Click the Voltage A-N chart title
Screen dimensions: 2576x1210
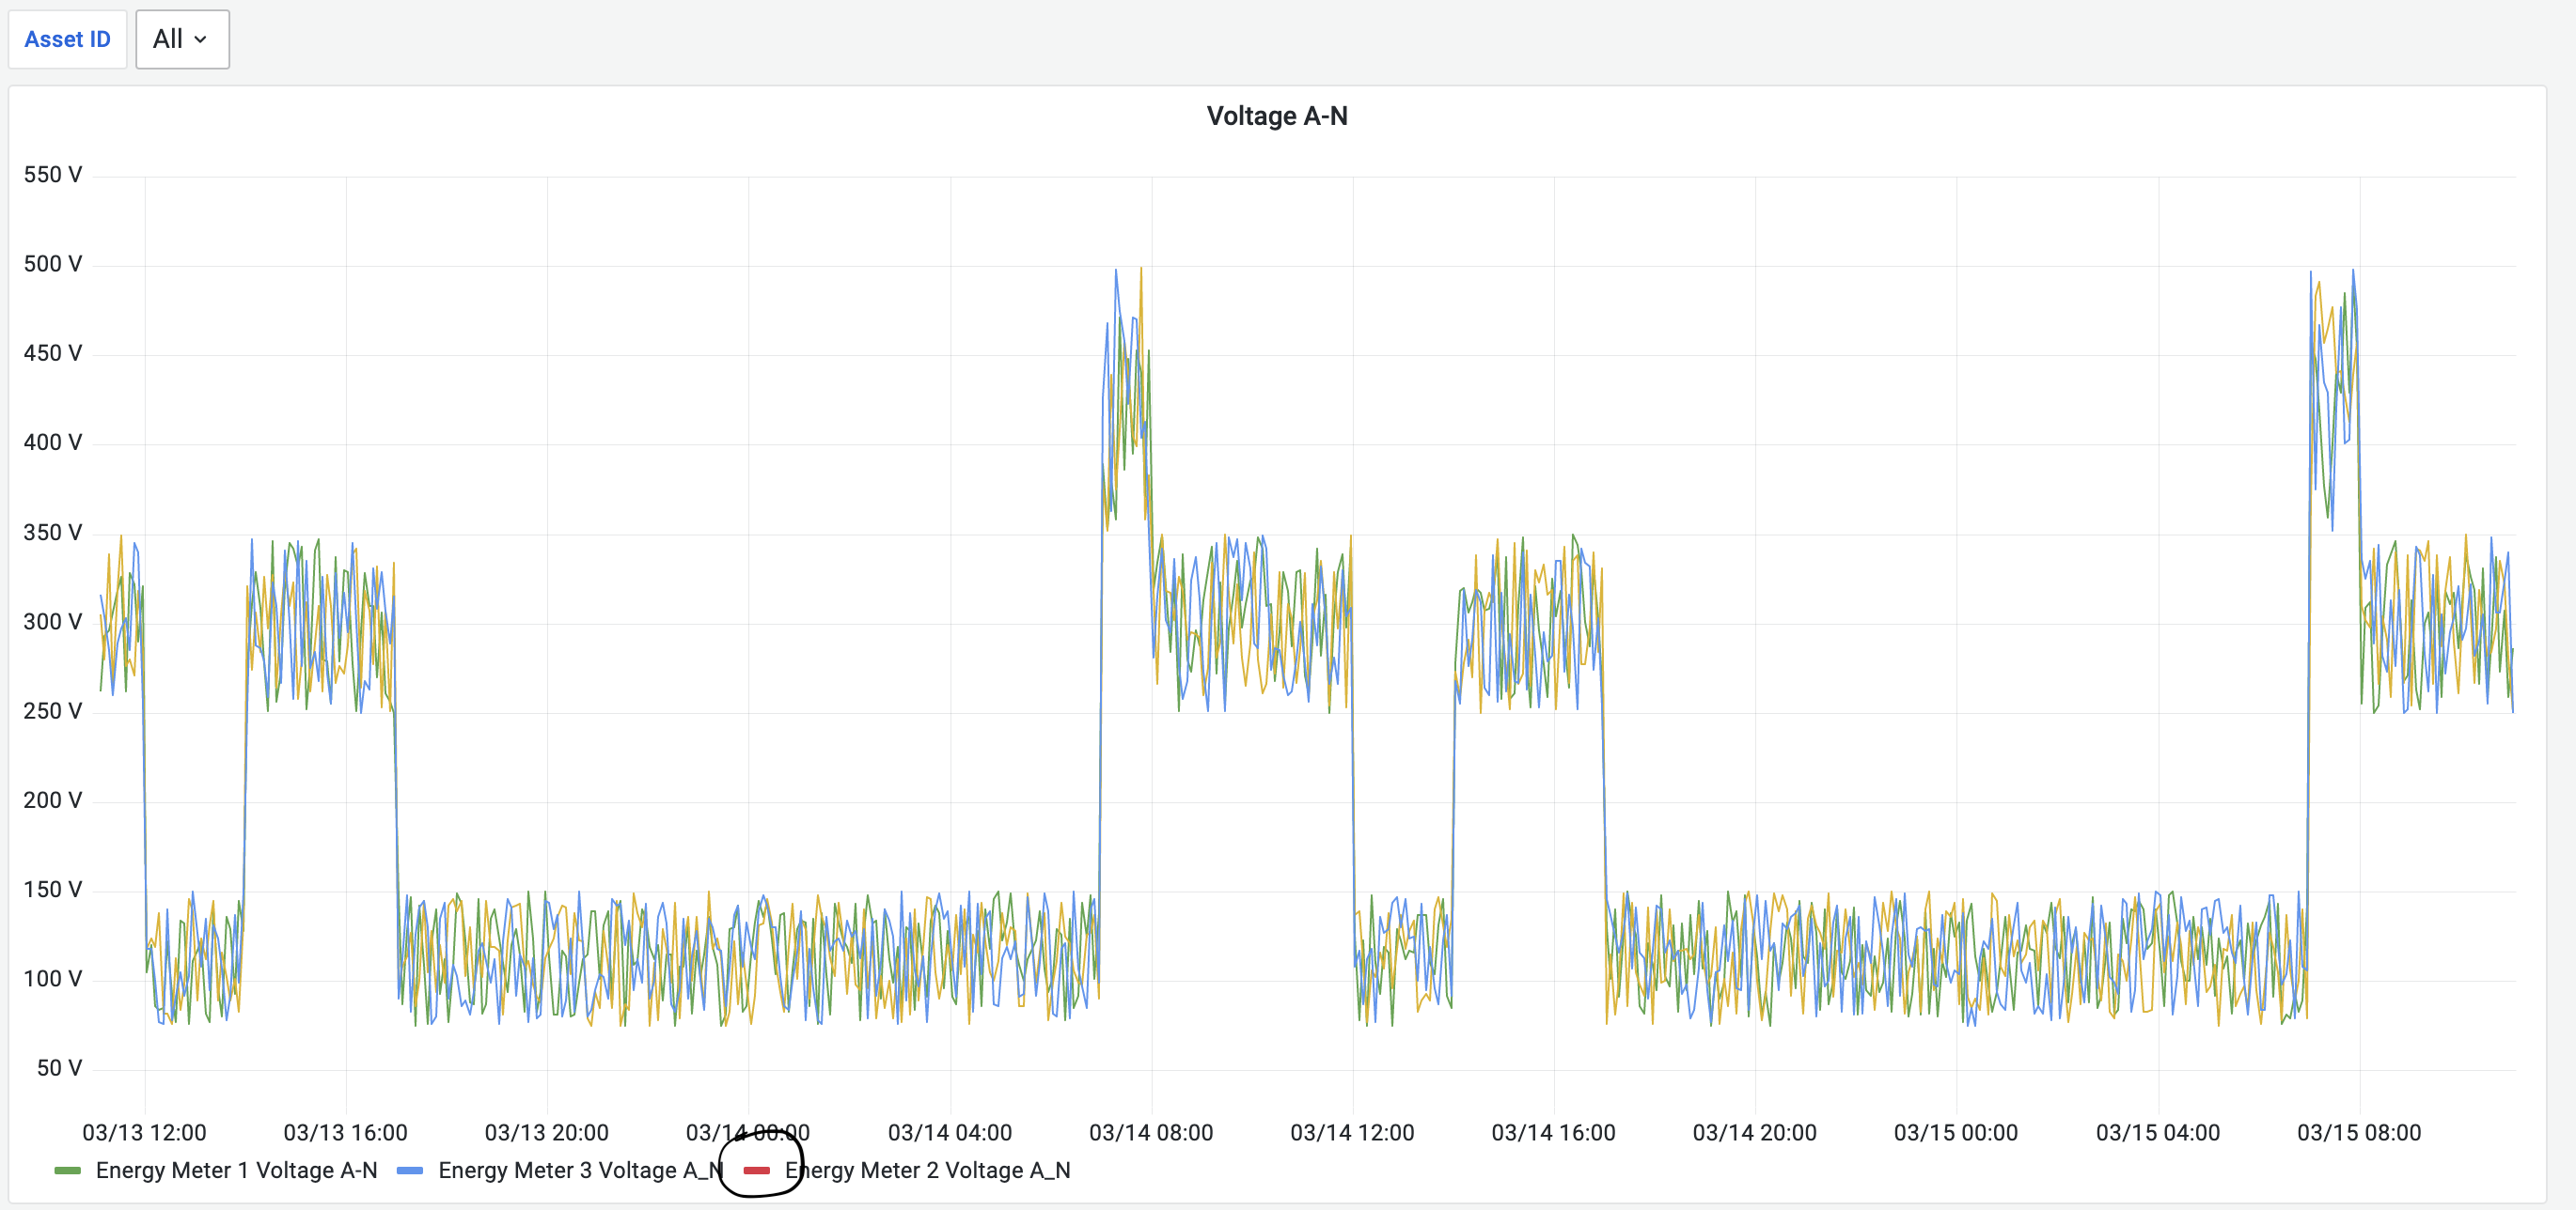click(1277, 115)
